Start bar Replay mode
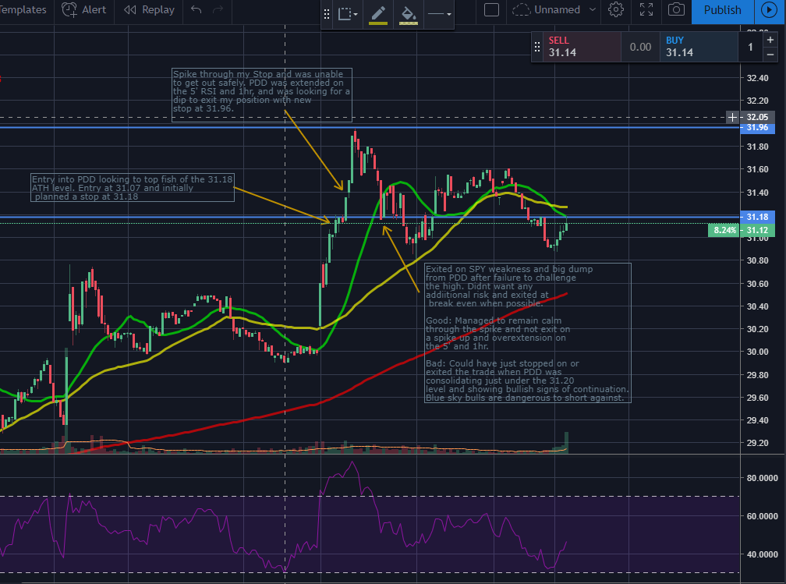Viewport: 786px width, 584px height. point(149,10)
